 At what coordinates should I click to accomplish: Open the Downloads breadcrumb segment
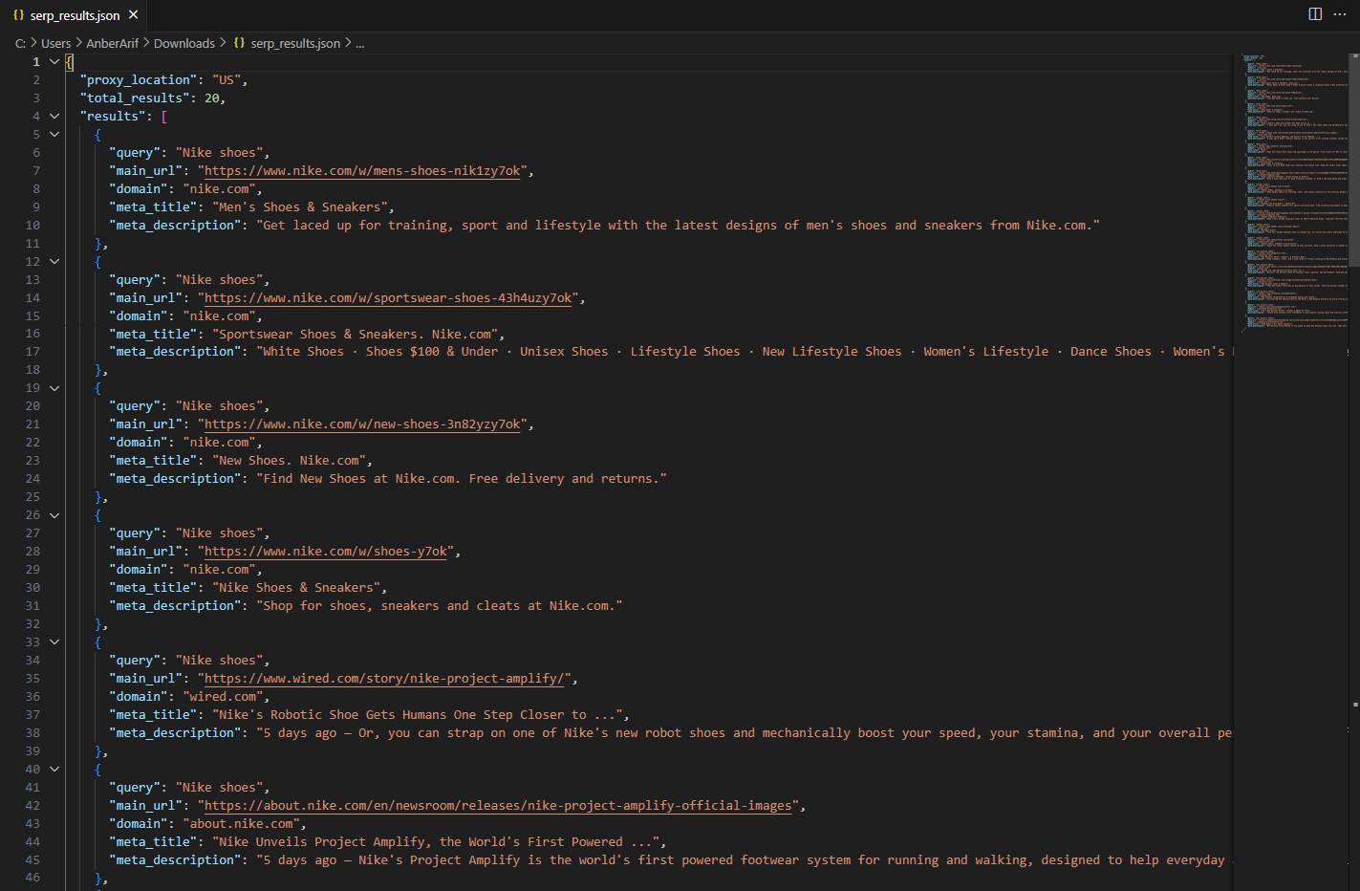tap(184, 43)
